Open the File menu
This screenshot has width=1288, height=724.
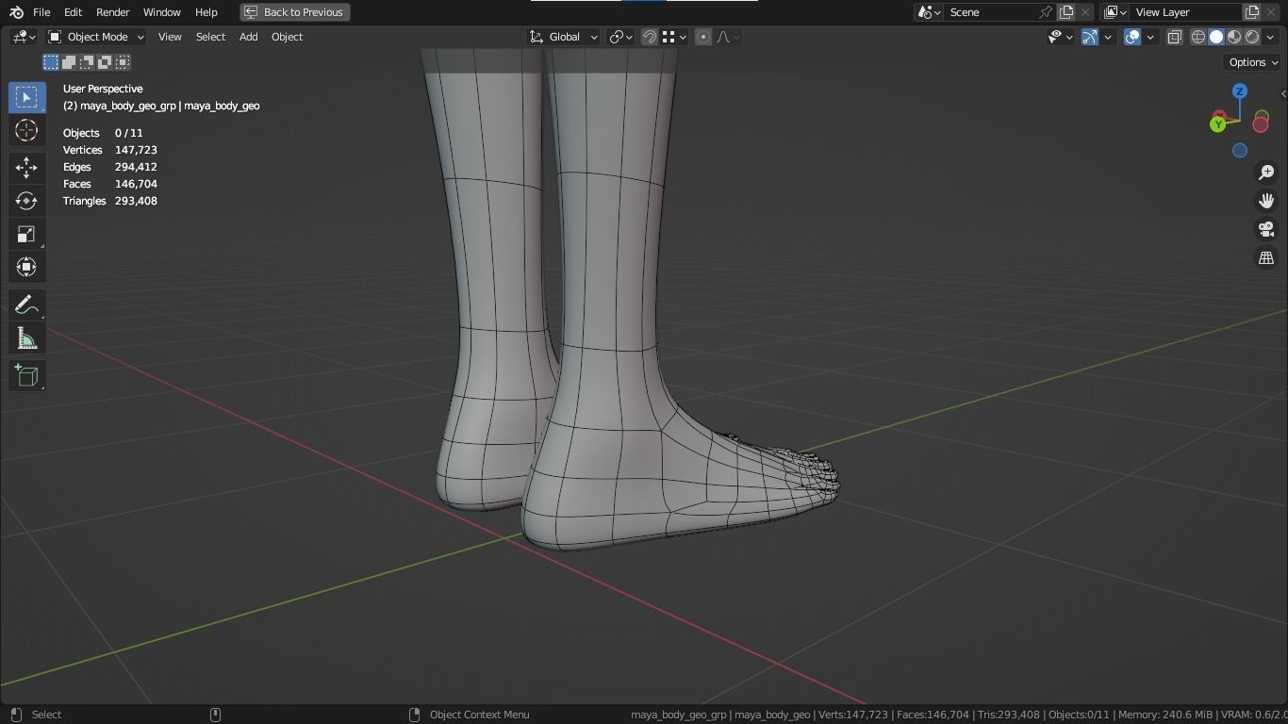coord(41,12)
